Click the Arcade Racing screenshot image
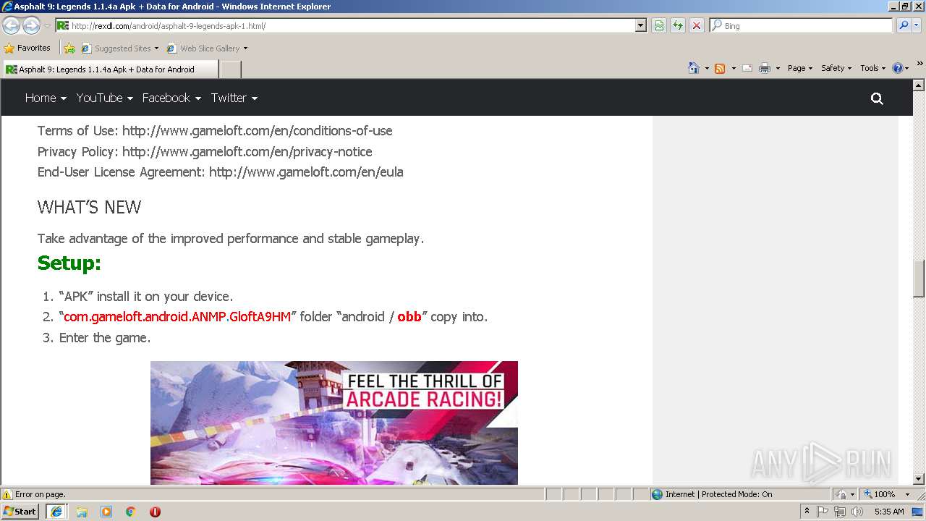This screenshot has width=926, height=521. coord(334,423)
